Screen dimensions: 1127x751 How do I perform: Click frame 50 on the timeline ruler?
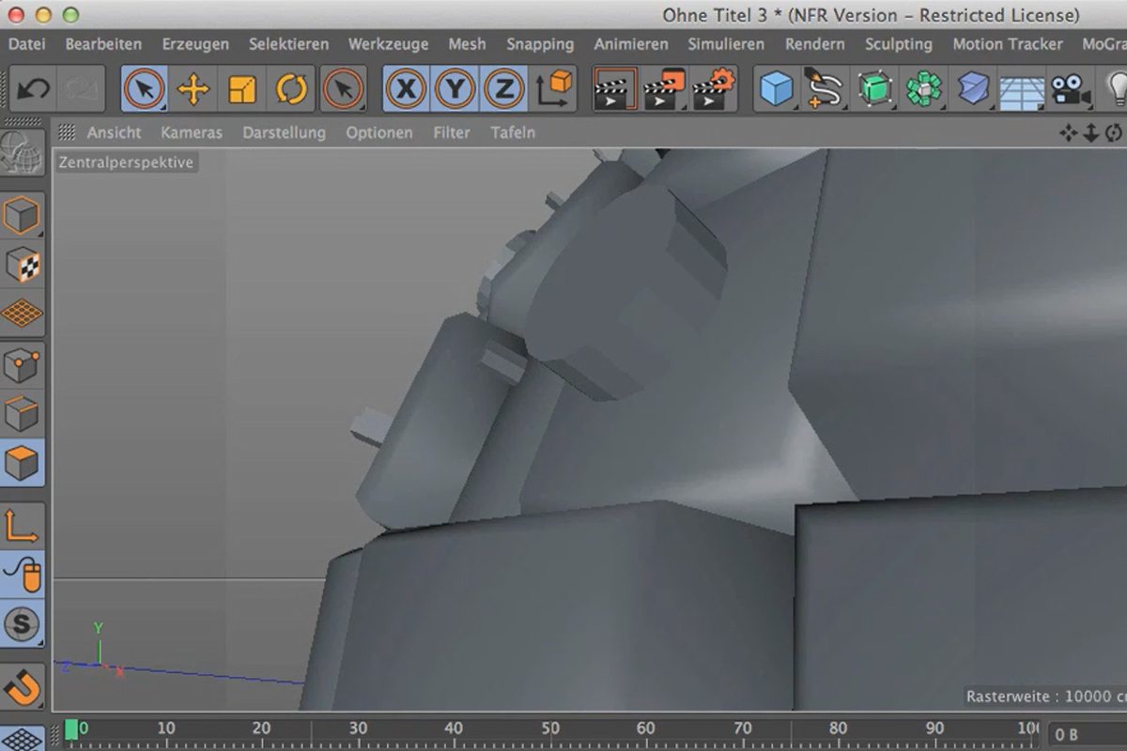[549, 728]
